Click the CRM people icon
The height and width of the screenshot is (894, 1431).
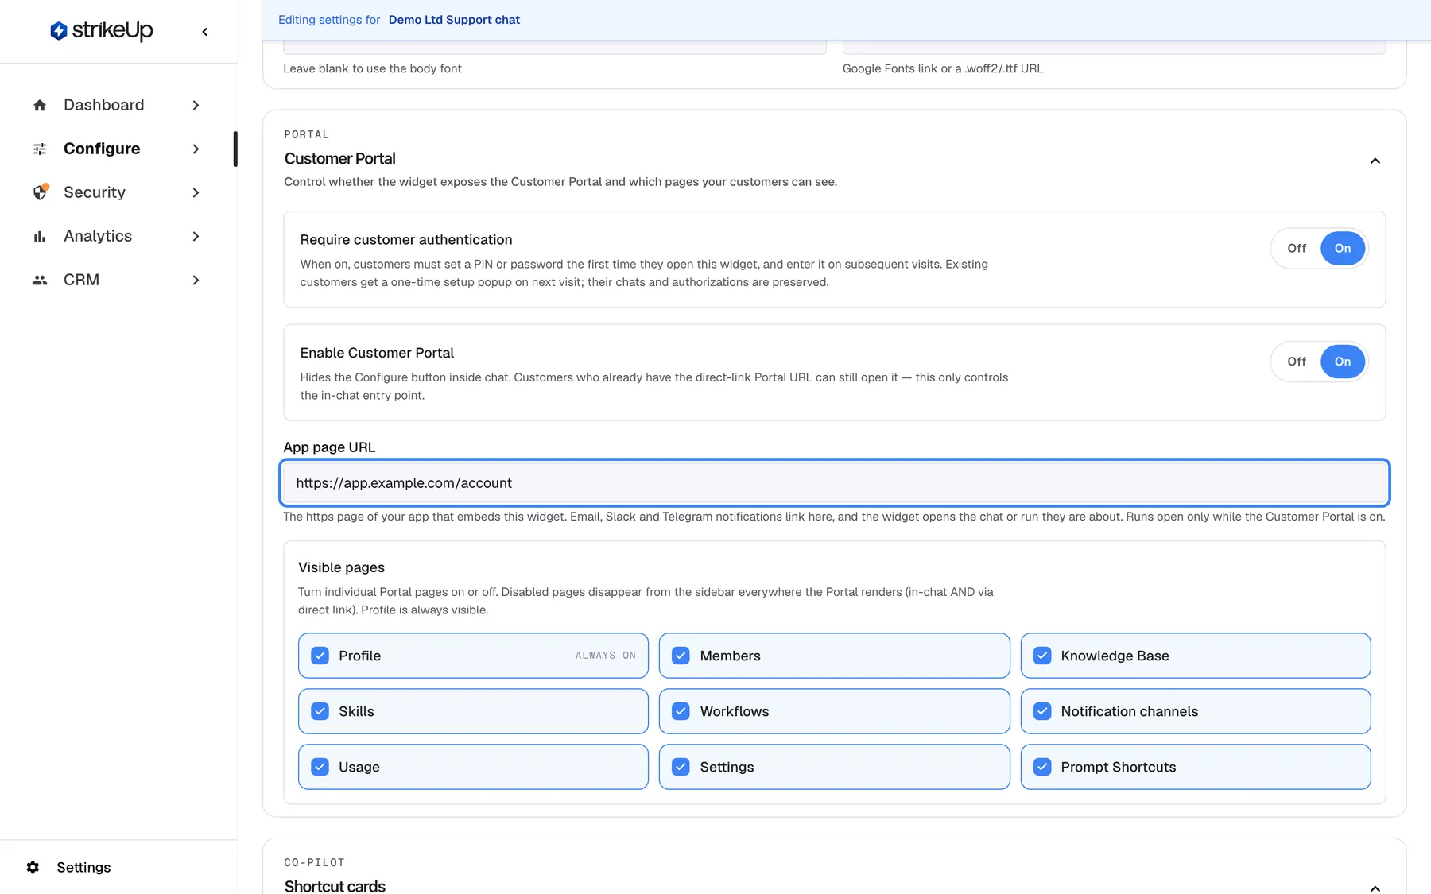click(x=40, y=280)
